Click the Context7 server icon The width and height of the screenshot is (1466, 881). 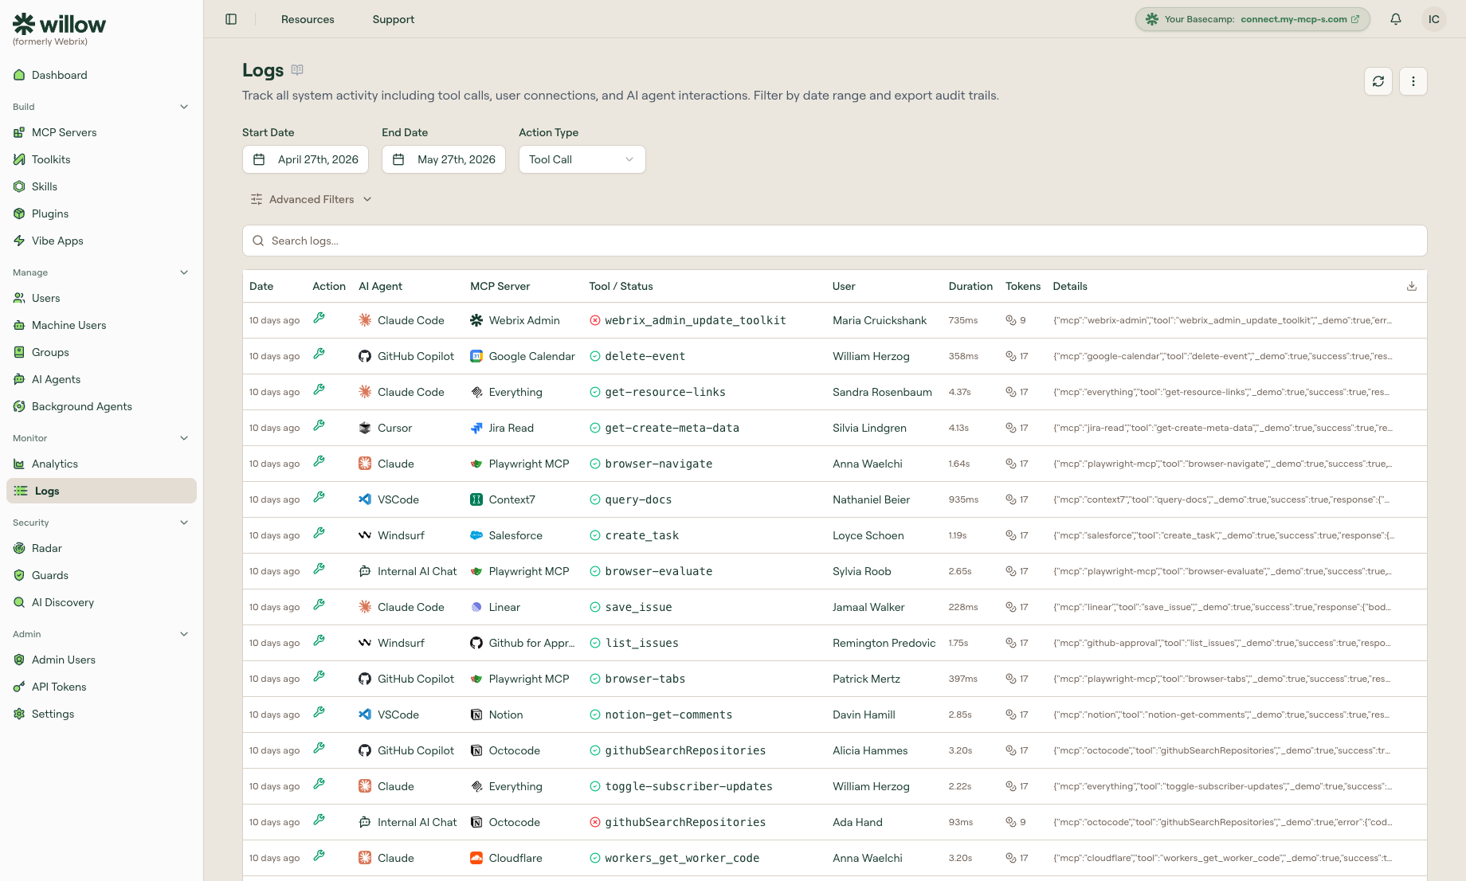pyautogui.click(x=476, y=499)
